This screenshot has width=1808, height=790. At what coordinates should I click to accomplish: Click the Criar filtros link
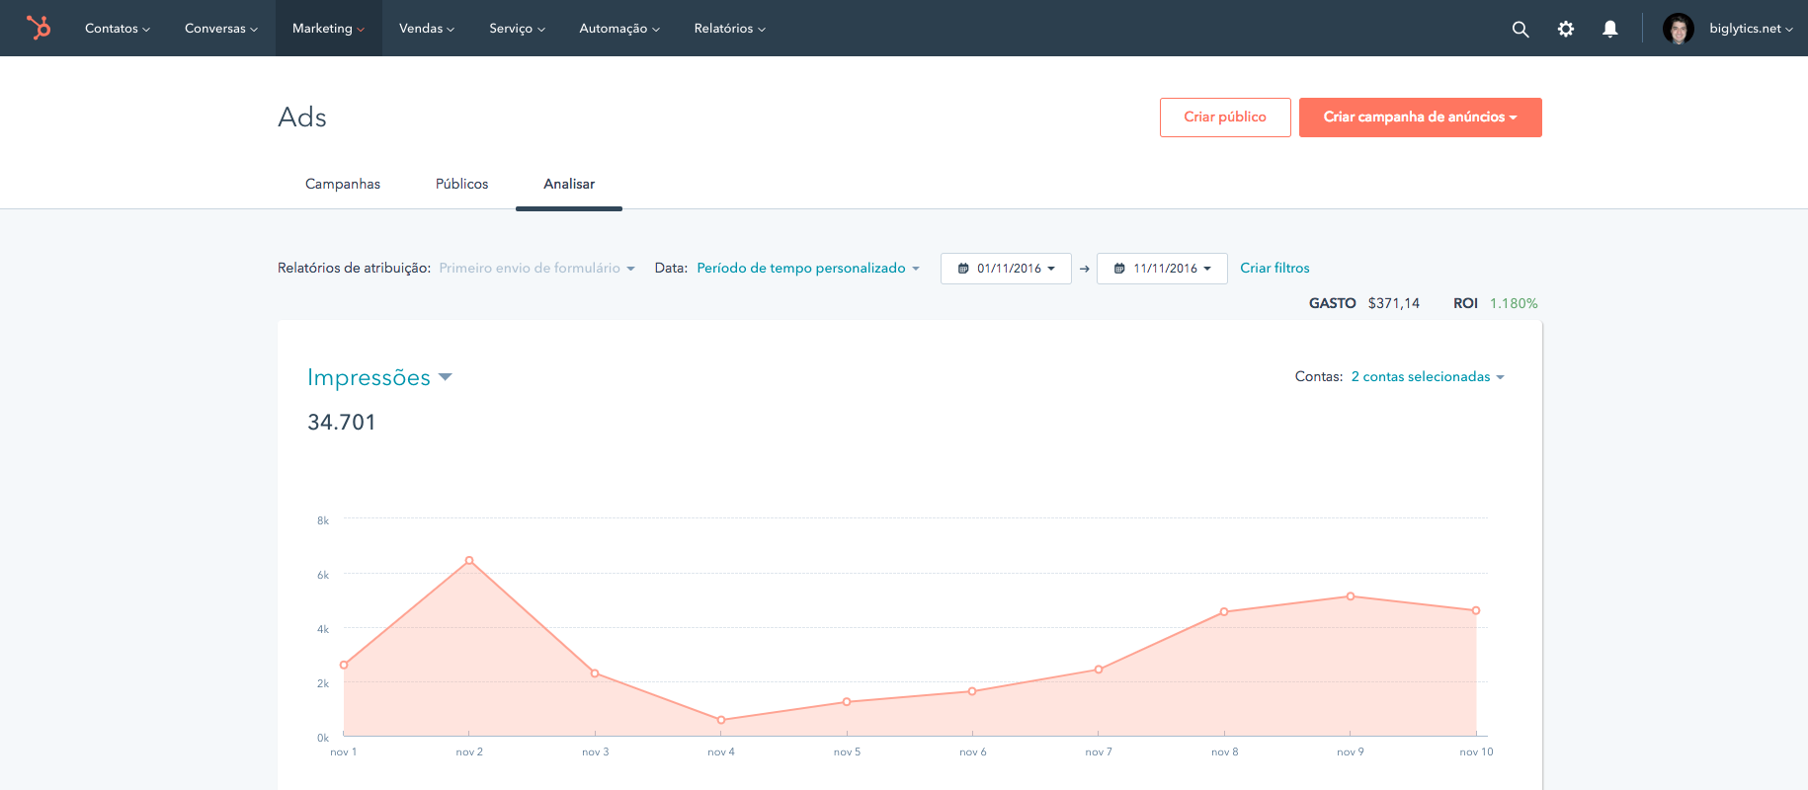1274,269
